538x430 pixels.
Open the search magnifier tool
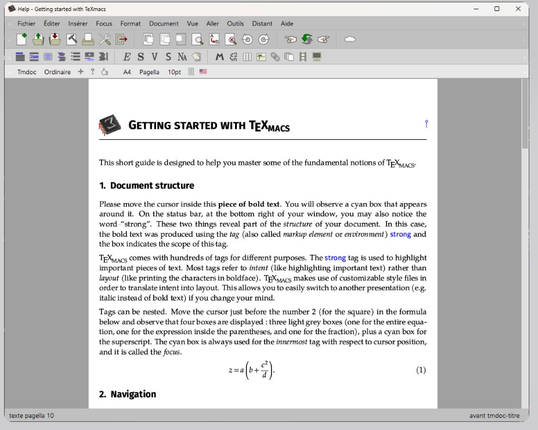click(x=196, y=39)
